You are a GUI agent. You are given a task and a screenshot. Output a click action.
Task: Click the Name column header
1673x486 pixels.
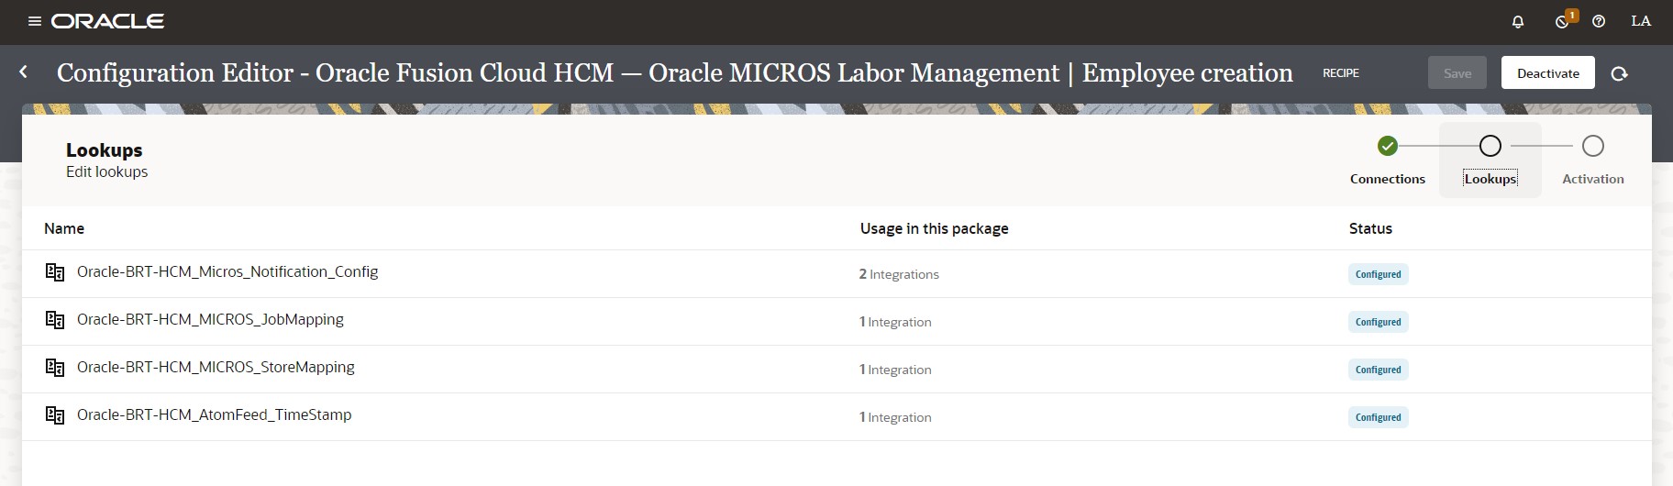pyautogui.click(x=64, y=228)
